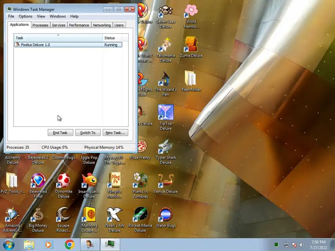The height and width of the screenshot is (251, 335).
Task: Click the Task Manager taskbar button
Action: 110,244
